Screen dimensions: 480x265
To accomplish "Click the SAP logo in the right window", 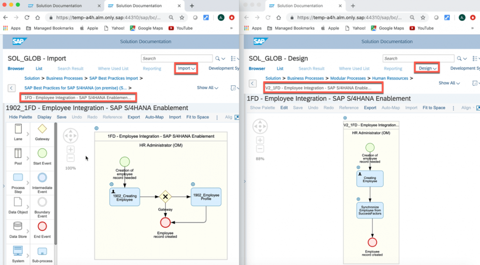I will [x=261, y=41].
